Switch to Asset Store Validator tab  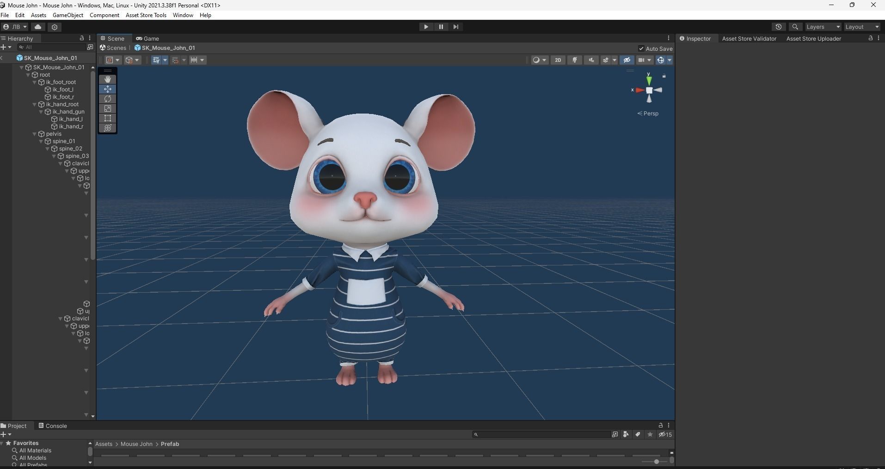coord(749,38)
